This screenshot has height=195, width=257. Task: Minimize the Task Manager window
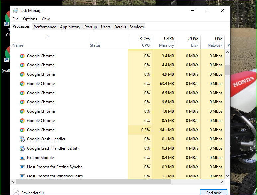(x=193, y=10)
